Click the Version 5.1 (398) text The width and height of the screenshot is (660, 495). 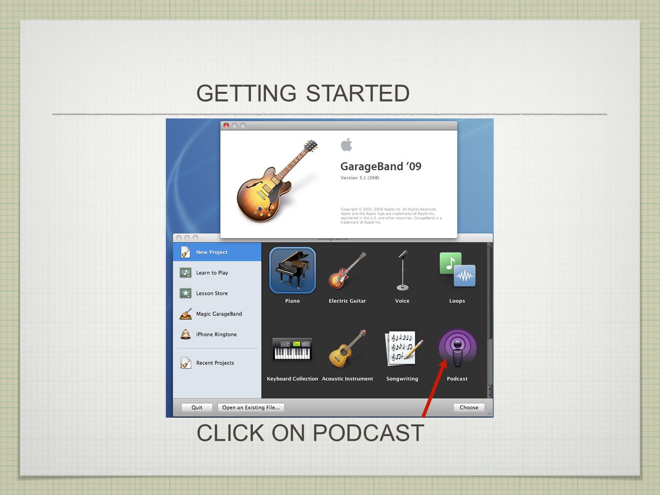pyautogui.click(x=360, y=178)
